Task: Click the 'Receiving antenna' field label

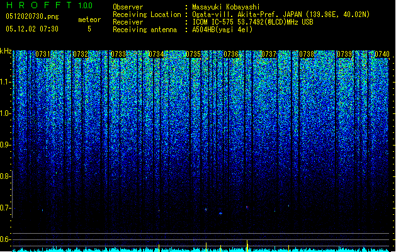Action: [x=145, y=30]
